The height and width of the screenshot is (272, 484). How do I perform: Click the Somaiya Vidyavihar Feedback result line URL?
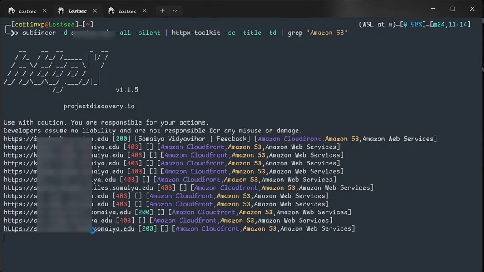coord(56,139)
